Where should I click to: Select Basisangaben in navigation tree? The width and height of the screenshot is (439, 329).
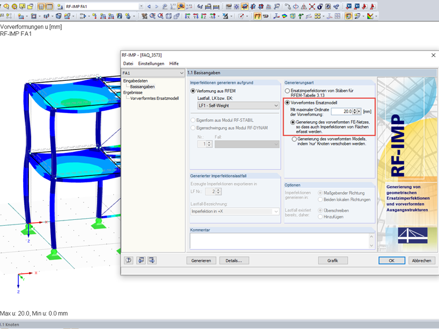142,87
